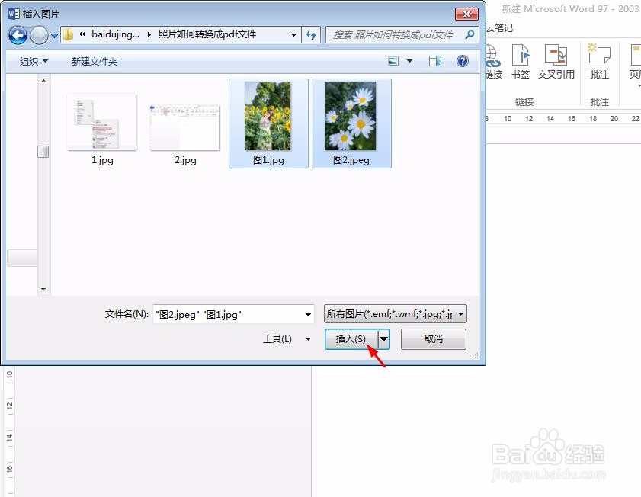Click inside the 文件名 input field
Viewport: 641px width, 497px height.
click(x=229, y=313)
